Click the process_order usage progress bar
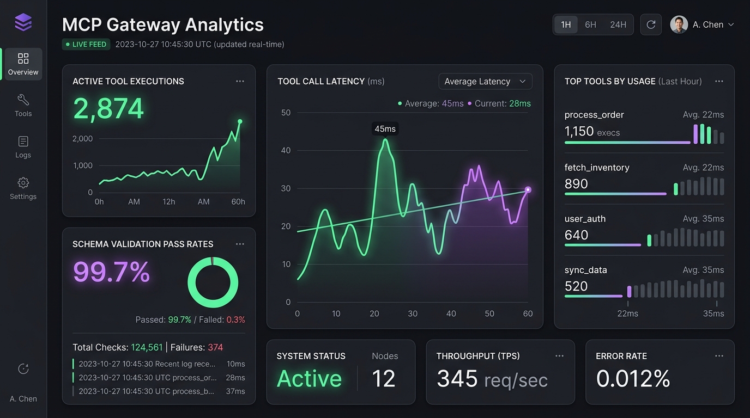Viewport: 750px width, 418px height. [627, 143]
